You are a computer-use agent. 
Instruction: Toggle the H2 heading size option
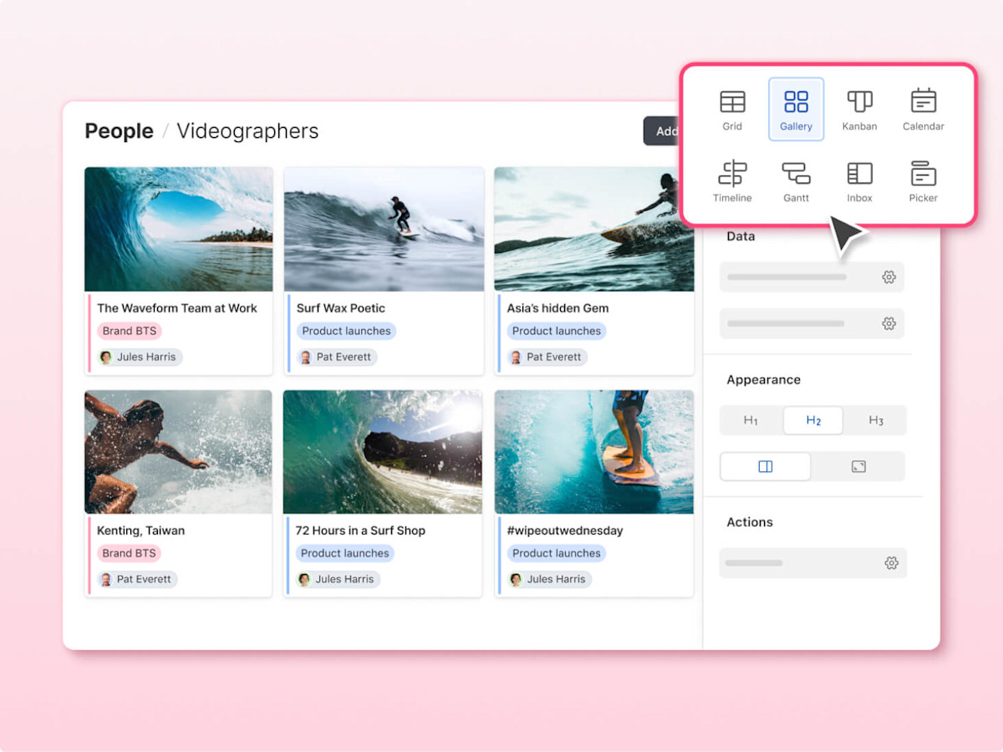812,420
